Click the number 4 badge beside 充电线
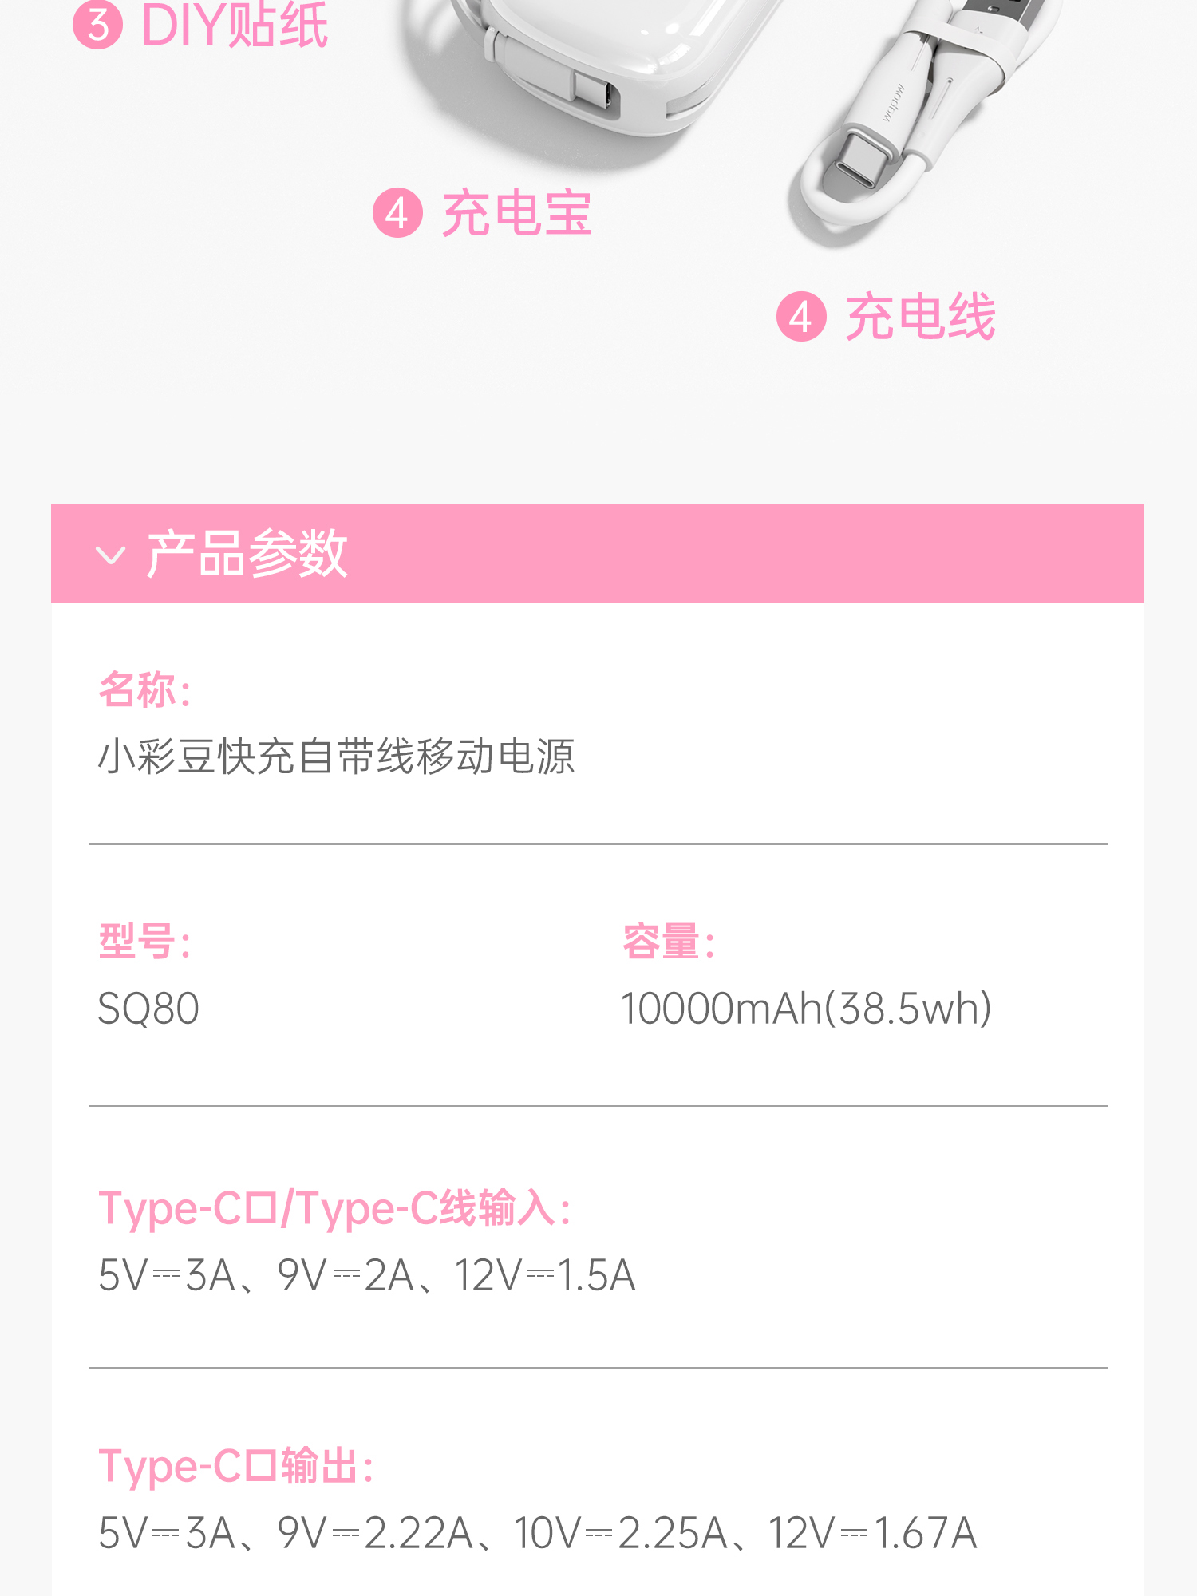This screenshot has width=1197, height=1596. coord(801,317)
